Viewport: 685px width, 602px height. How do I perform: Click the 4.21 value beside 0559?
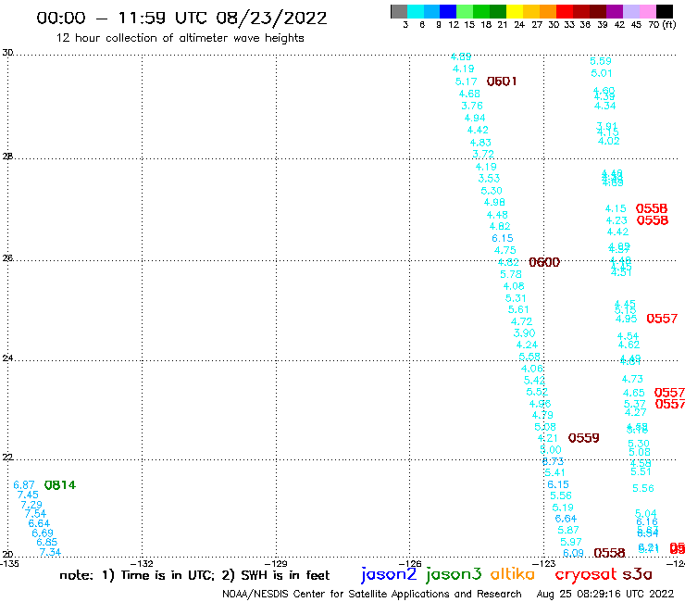[x=548, y=438]
